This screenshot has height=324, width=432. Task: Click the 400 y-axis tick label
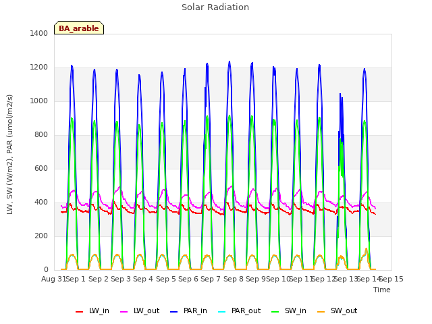[x=41, y=202]
